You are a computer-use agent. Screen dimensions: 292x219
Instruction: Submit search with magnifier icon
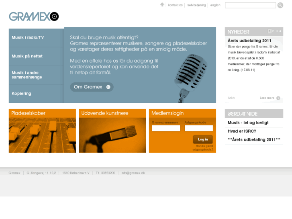280,5
